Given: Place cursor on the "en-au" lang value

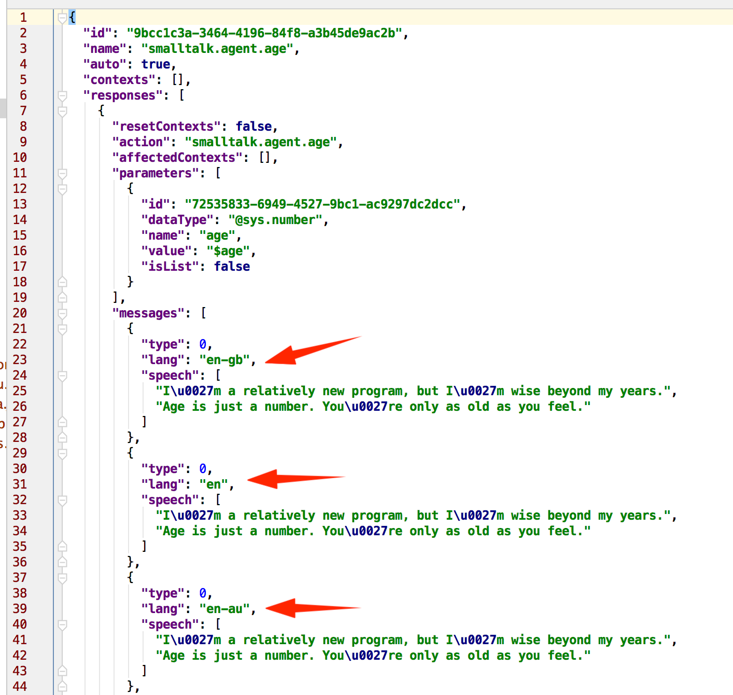Looking at the screenshot, I should (x=224, y=609).
